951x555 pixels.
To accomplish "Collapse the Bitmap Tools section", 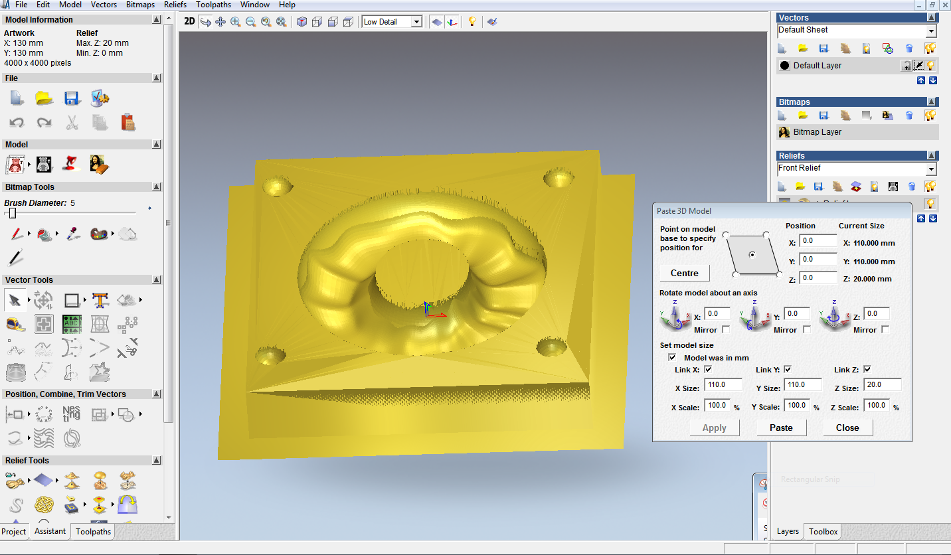I will [x=157, y=187].
